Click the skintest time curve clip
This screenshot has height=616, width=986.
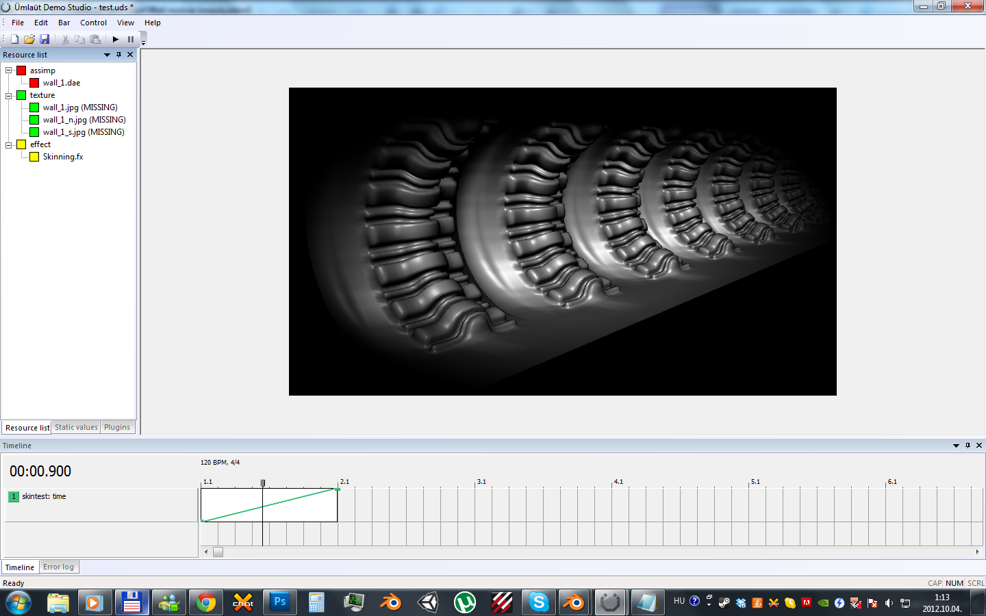(x=269, y=505)
